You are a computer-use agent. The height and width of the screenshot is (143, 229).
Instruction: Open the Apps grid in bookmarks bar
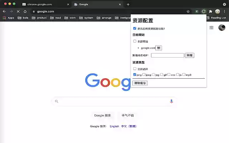click(9, 18)
